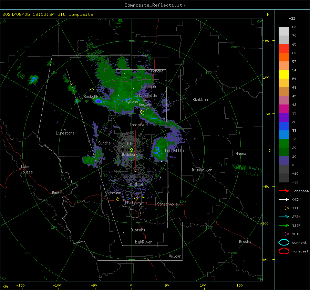Click the HighRiver label
Viewport: 310px width, 290px height.
[143, 242]
